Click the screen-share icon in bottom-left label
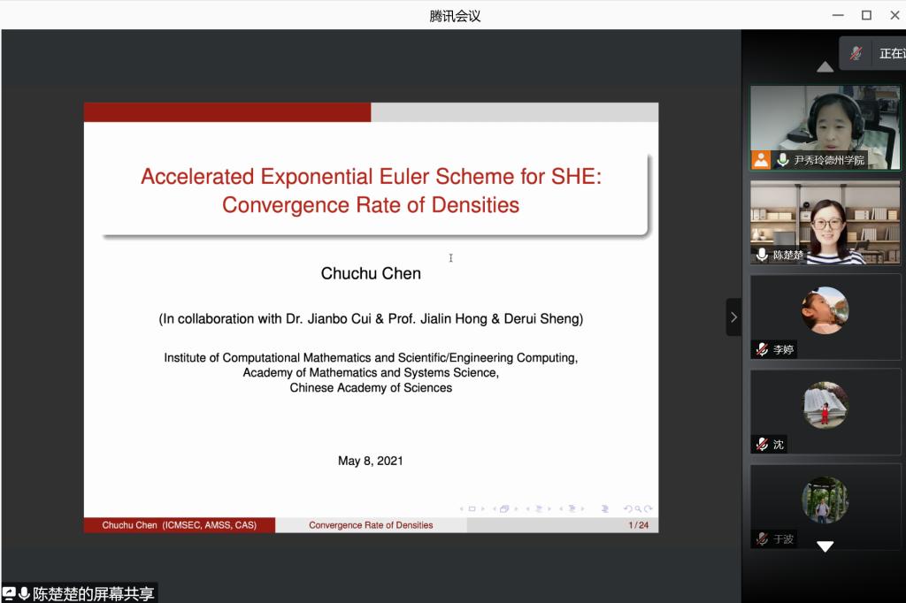 (9, 594)
